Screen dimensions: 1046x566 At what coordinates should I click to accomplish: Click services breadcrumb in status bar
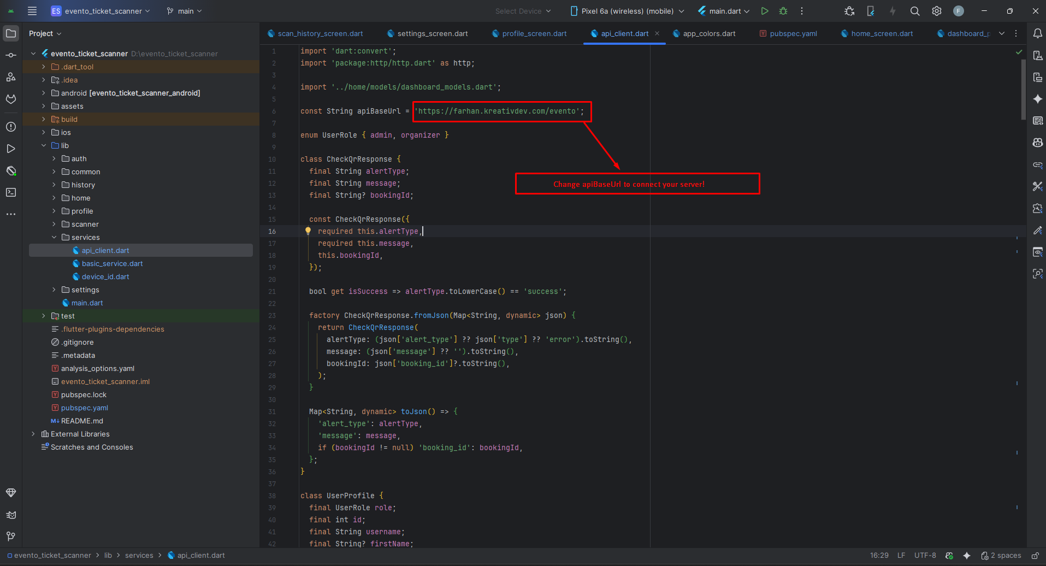139,555
